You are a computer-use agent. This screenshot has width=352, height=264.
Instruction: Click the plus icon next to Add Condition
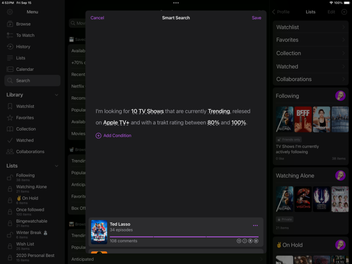[98, 136]
